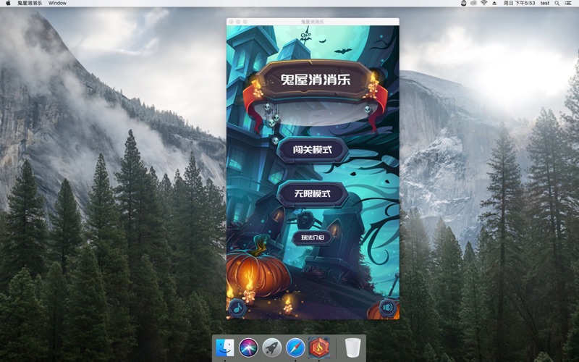579x362 pixels.
Task: Toggle background music with the note icon
Action: 238,307
